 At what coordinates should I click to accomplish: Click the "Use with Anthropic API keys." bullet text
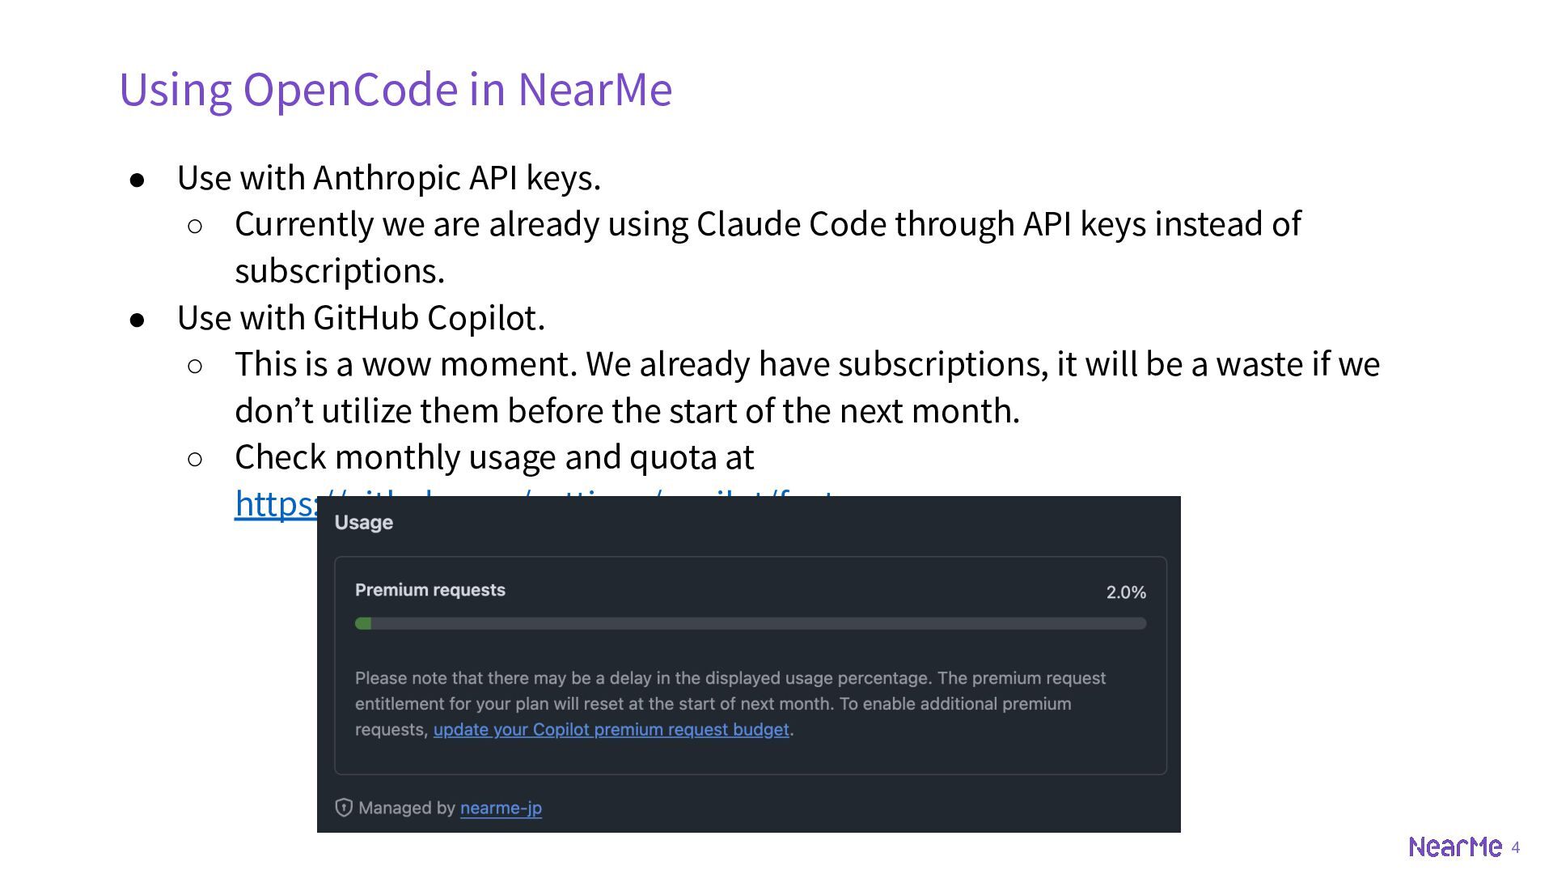(x=389, y=178)
